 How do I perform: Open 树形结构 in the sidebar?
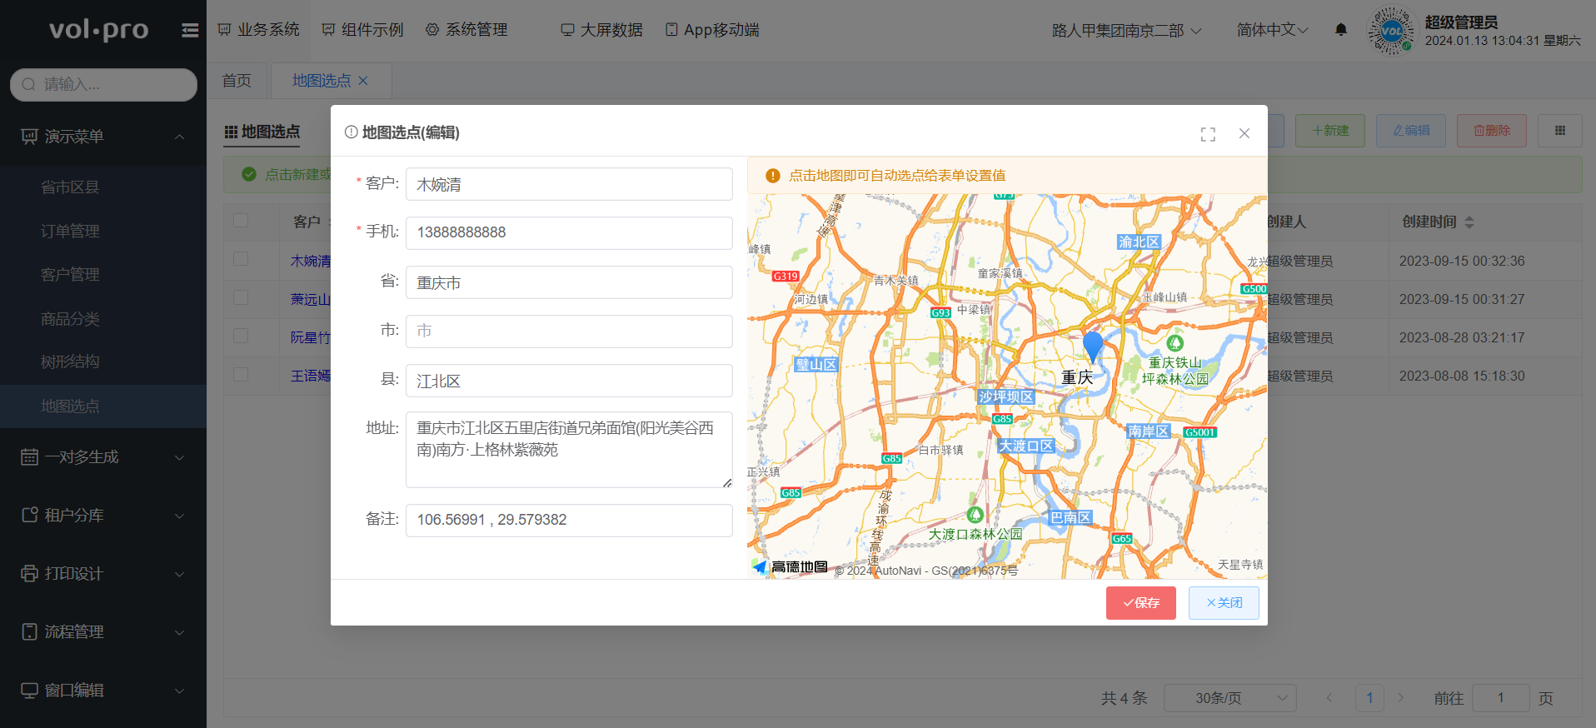[x=70, y=362]
